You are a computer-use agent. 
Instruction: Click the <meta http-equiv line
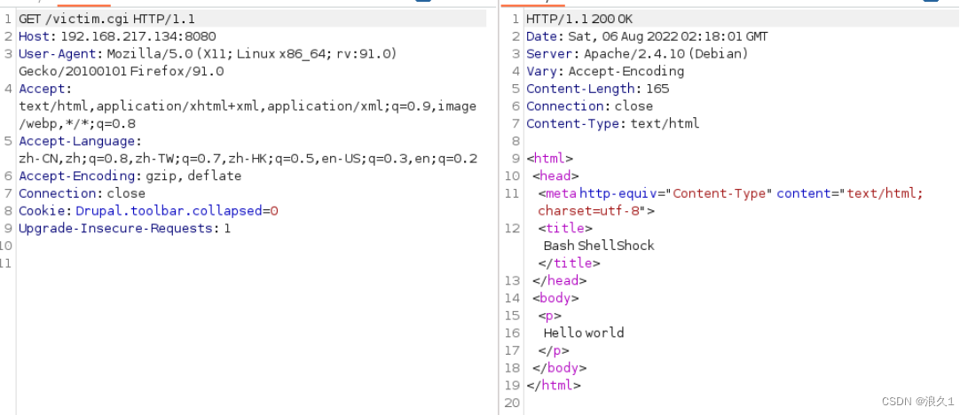click(x=731, y=193)
